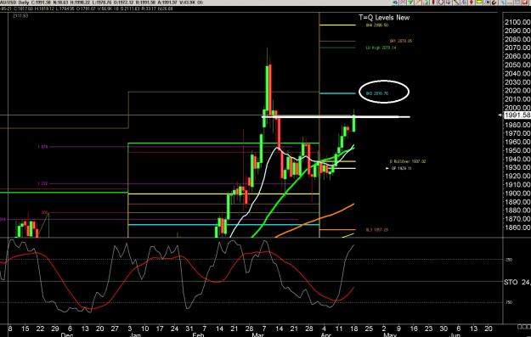Viewport: 531px width, 337px height.
Task: Click the 2111.63 value at chart top-left
Action: pos(20,15)
